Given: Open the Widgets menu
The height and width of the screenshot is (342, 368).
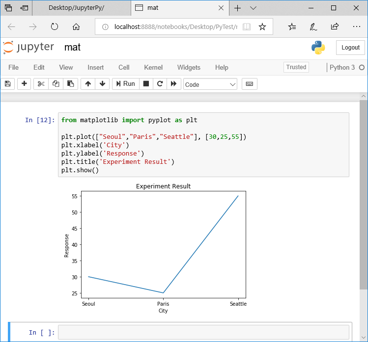Looking at the screenshot, I should [x=189, y=68].
